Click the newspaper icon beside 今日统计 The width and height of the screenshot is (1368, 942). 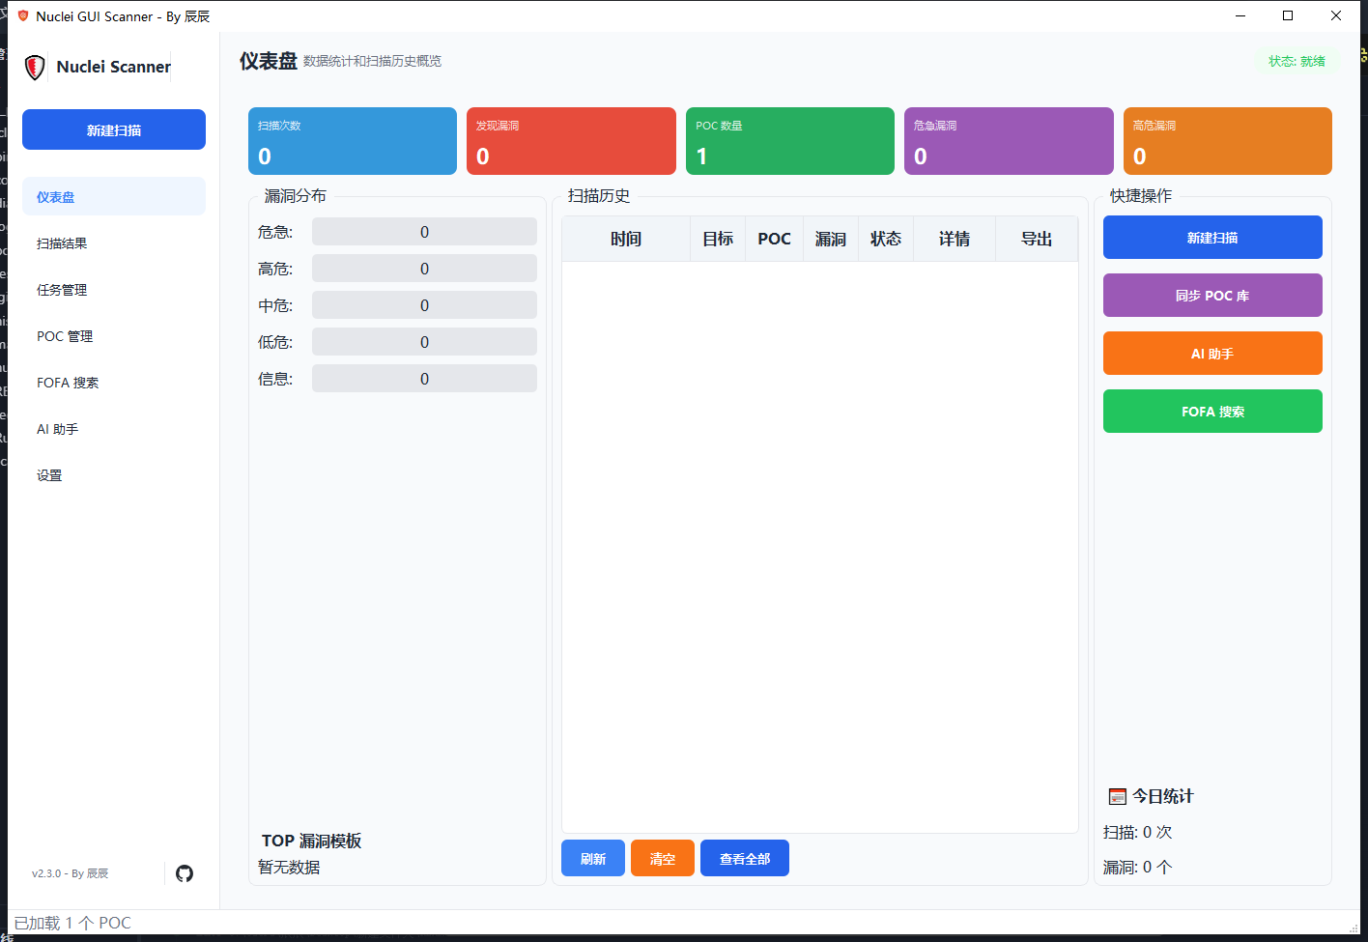(x=1116, y=795)
